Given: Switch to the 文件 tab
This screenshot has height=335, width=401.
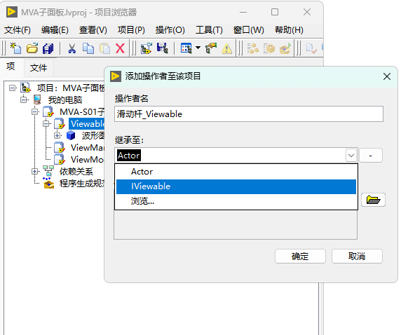Looking at the screenshot, I should click(x=39, y=68).
